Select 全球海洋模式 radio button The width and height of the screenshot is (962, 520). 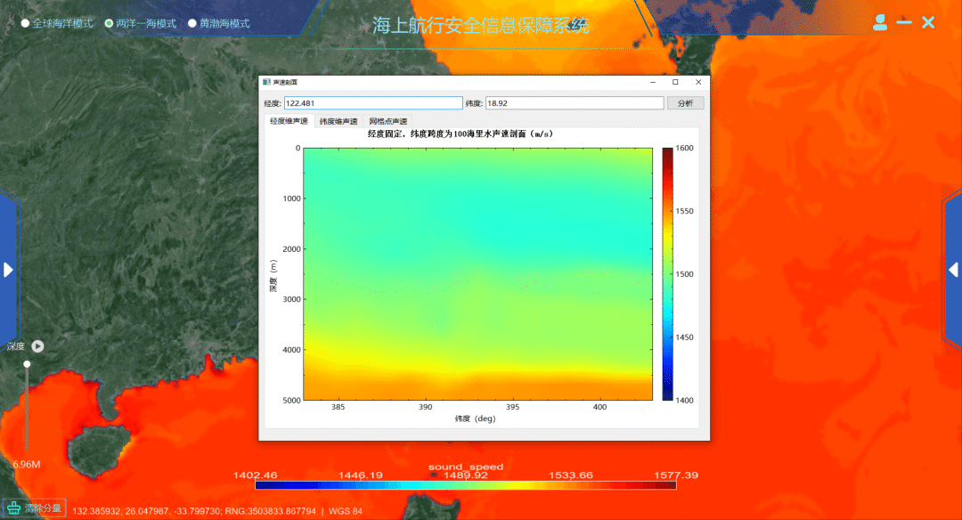tap(26, 23)
